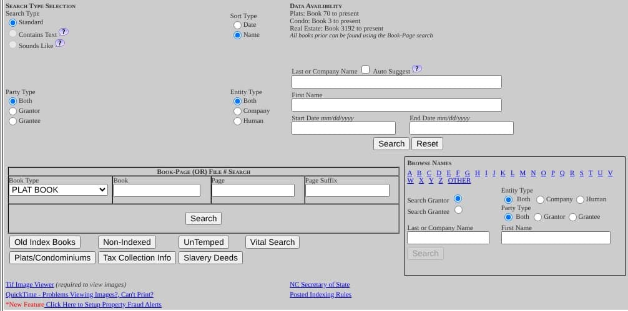This screenshot has width=628, height=311.
Task: Open the Book Type PLAT BOOK dropdown
Action: pos(59,190)
